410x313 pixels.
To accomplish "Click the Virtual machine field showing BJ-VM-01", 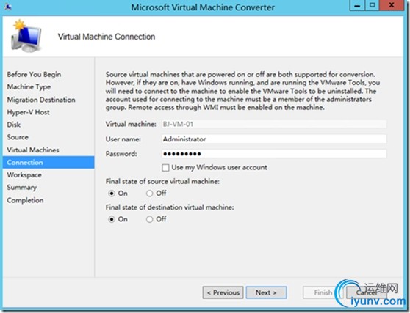I will pos(274,124).
